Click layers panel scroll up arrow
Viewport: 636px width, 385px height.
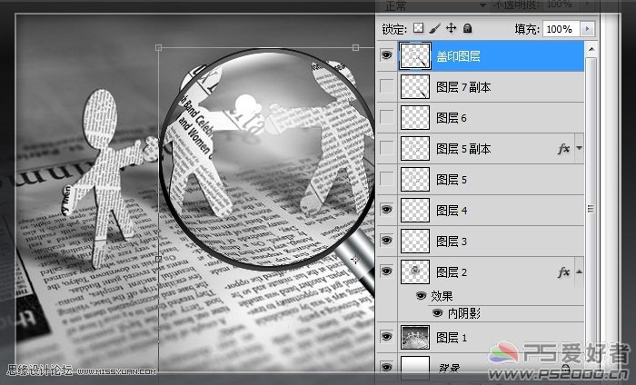[x=591, y=49]
